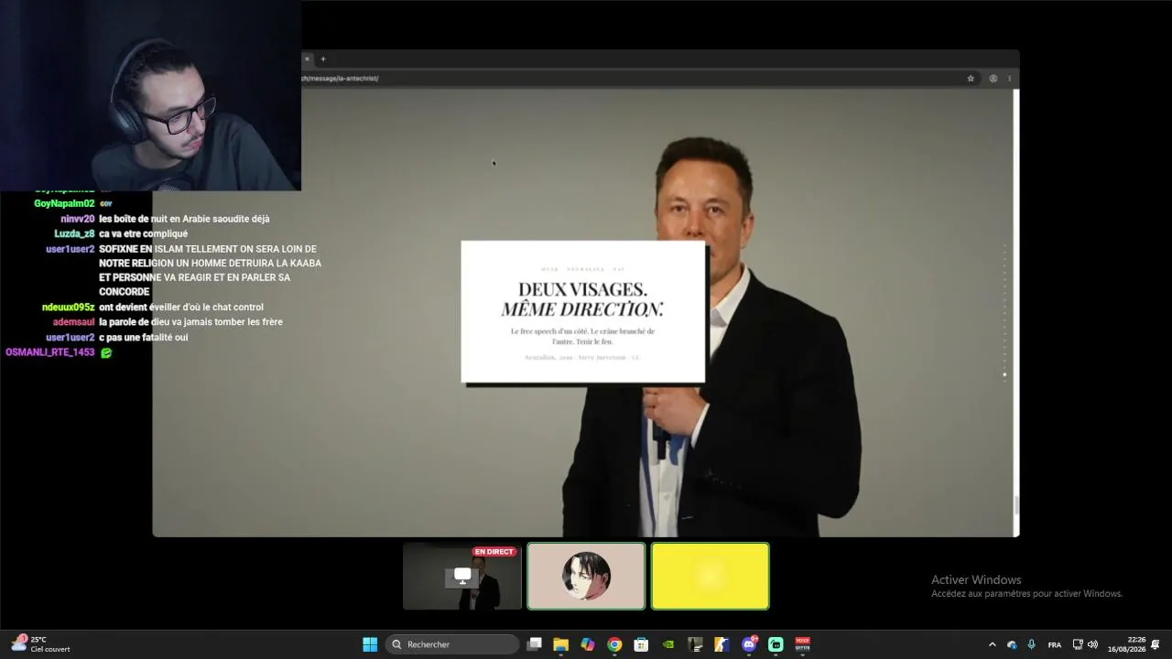Click chat username ademsaul
Screen dimensions: 1172x659
(x=73, y=322)
